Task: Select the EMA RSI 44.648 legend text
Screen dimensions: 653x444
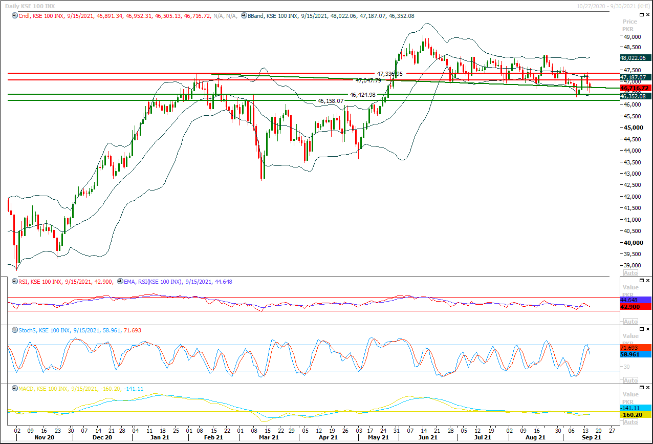Action: click(178, 282)
